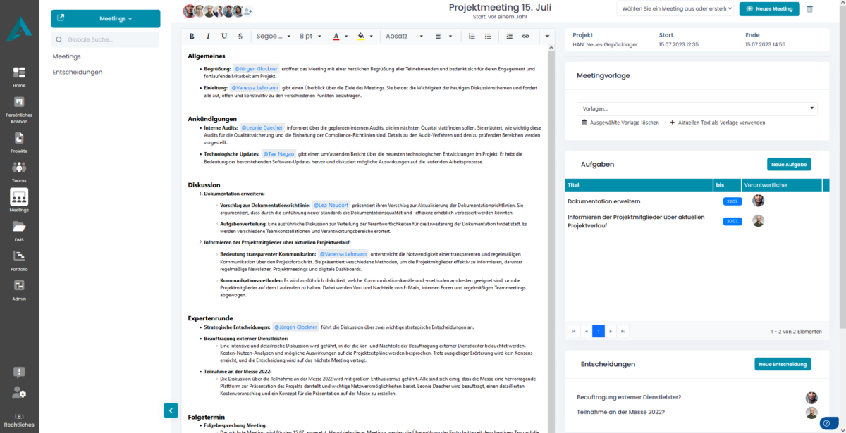Viewport: 846px width, 433px height.
Task: Click the Neue Entscheidung button
Action: coord(783,364)
